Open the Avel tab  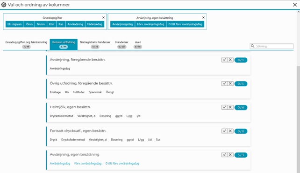pyautogui.click(x=138, y=44)
